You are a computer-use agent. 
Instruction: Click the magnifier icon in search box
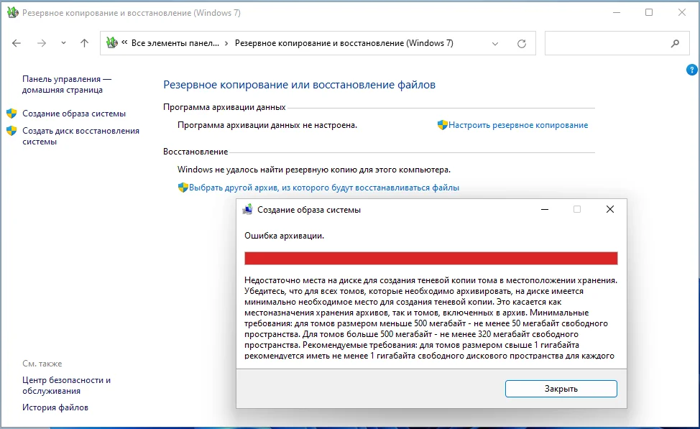coord(675,43)
